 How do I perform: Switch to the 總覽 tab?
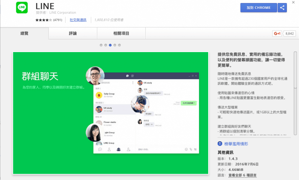click(25, 33)
